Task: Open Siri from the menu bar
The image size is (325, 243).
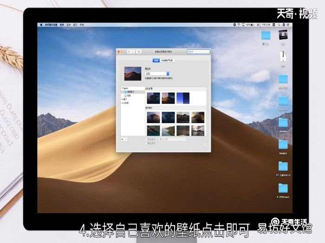Action: point(284,25)
